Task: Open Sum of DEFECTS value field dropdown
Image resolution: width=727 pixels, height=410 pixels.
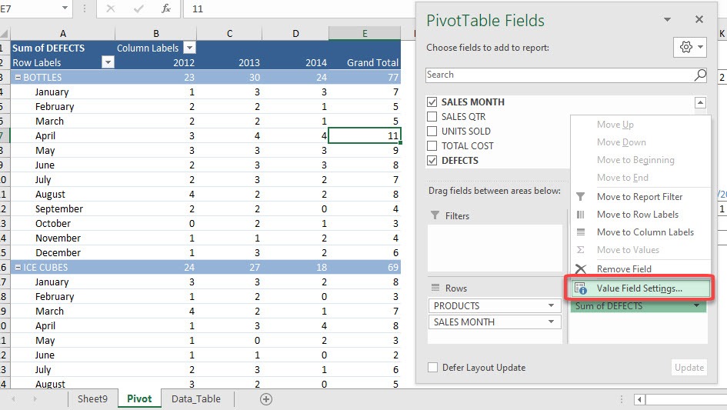Action: coord(696,305)
